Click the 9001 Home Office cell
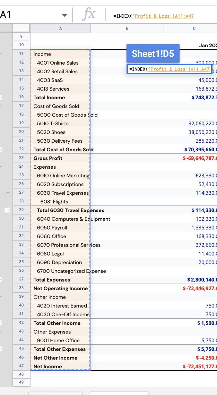 pos(60,341)
